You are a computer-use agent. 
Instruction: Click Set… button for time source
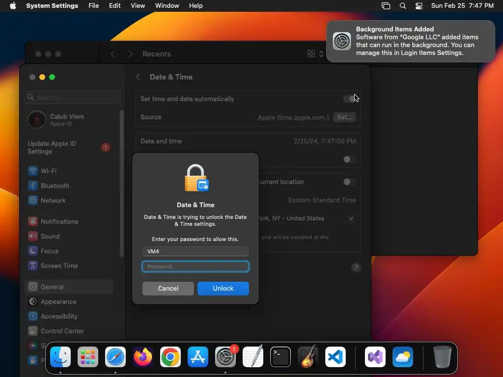tap(344, 117)
